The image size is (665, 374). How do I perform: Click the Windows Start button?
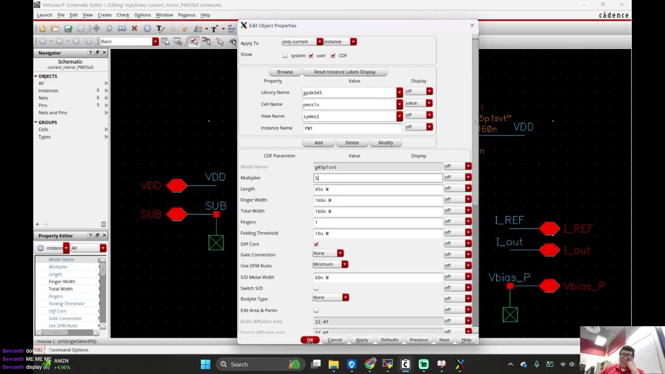pos(205,364)
